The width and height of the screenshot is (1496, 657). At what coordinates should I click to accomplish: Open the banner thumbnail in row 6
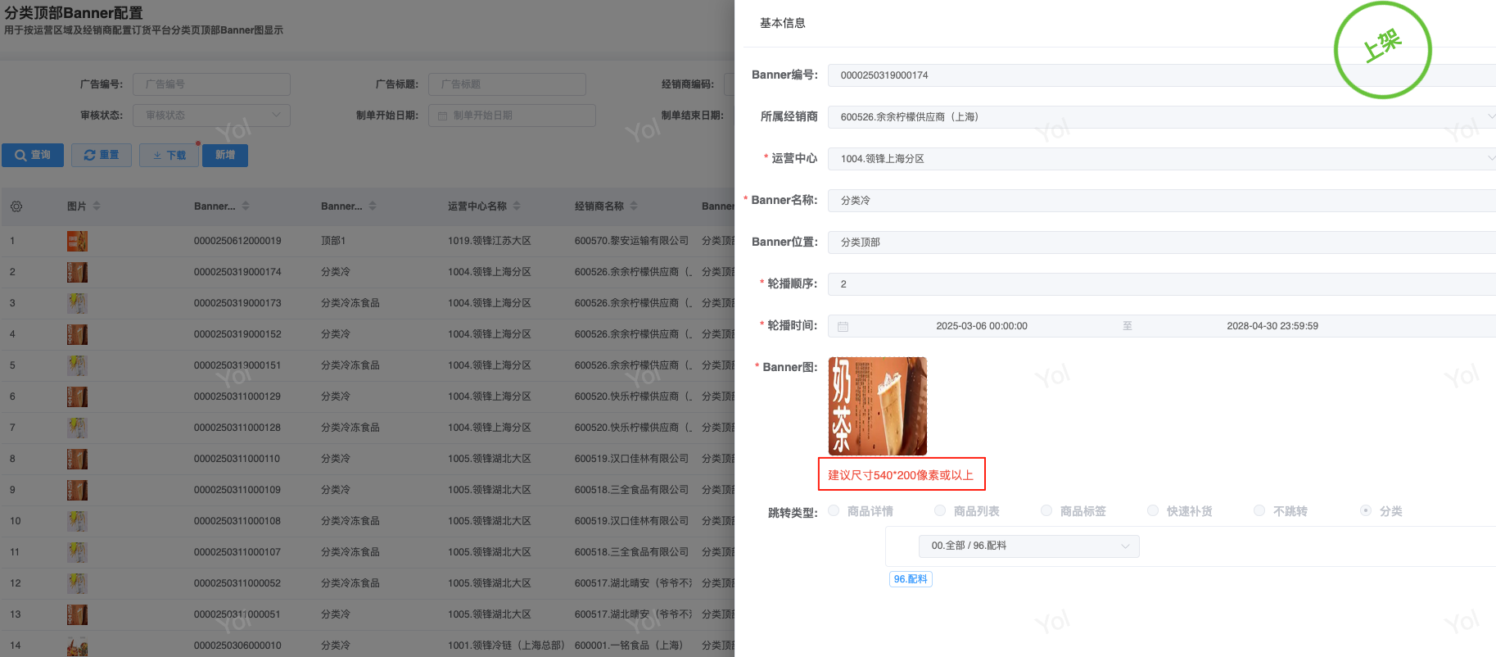[x=77, y=396]
